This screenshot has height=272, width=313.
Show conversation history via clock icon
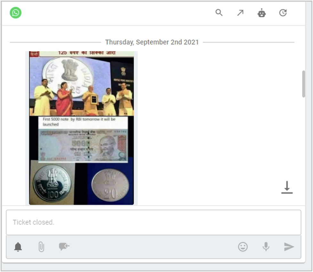283,13
